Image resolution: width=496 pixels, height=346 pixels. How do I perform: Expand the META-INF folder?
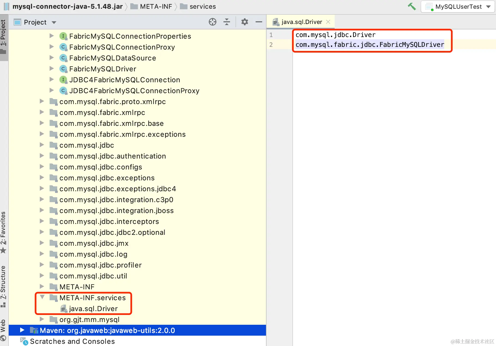pyautogui.click(x=42, y=287)
